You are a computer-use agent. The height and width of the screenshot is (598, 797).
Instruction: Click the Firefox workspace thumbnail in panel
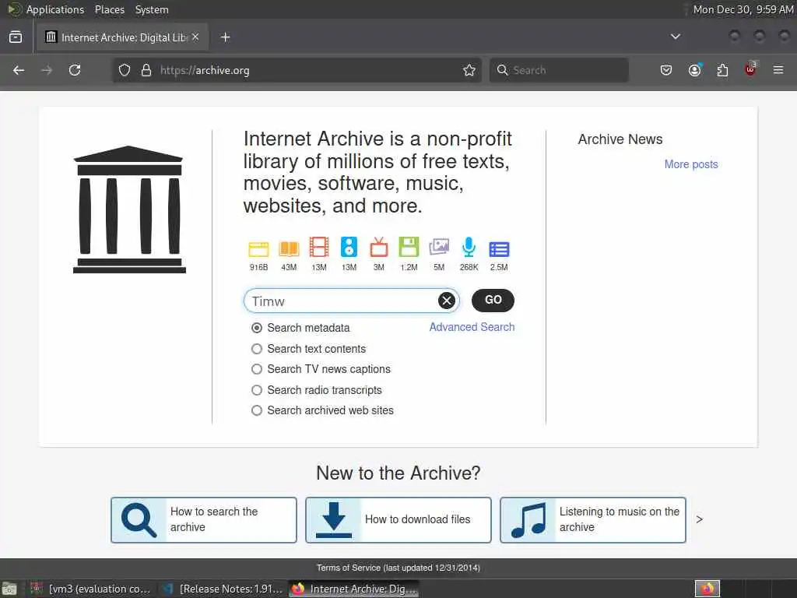(x=707, y=589)
